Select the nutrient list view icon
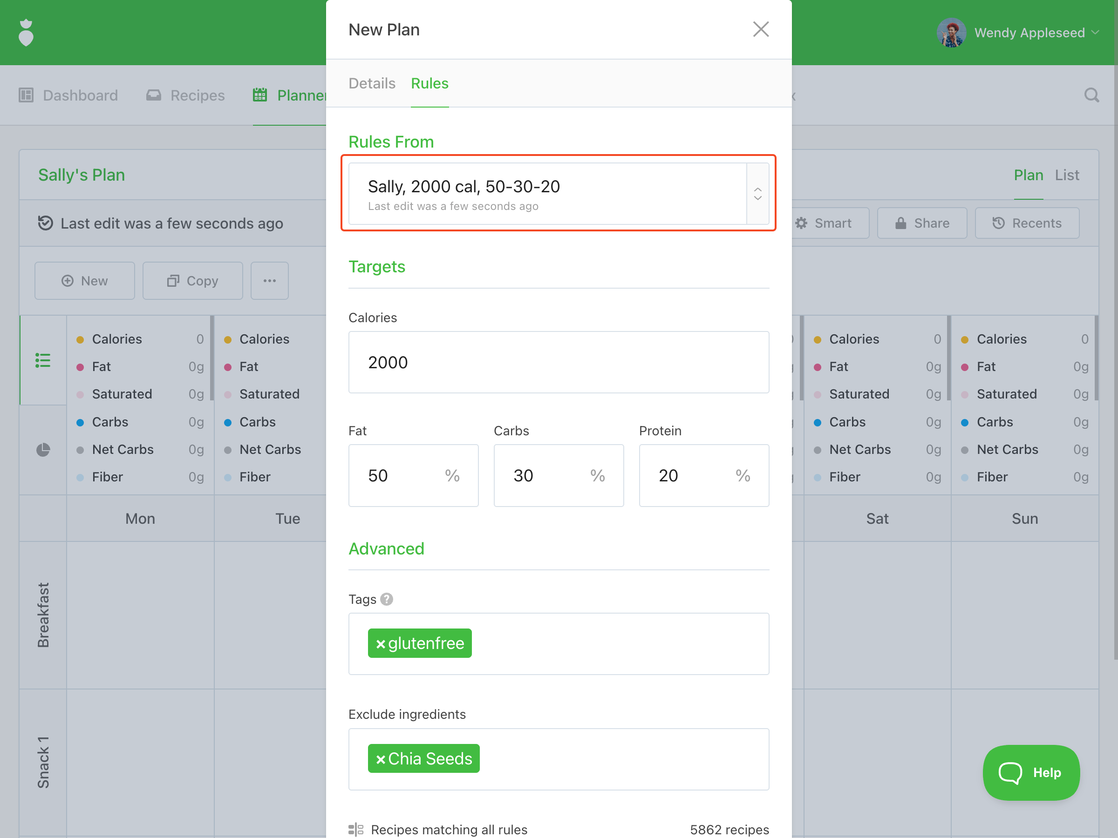 click(43, 360)
